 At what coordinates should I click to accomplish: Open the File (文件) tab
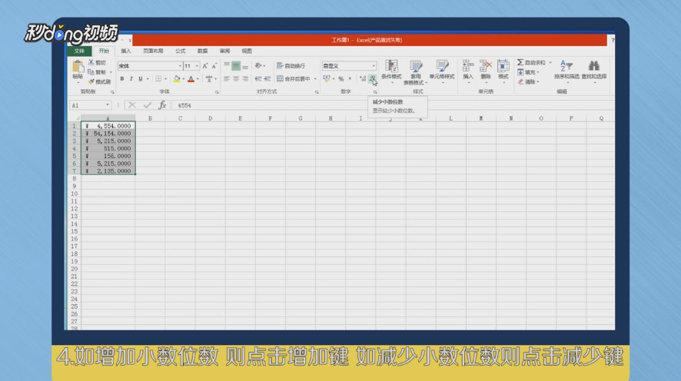(x=79, y=51)
